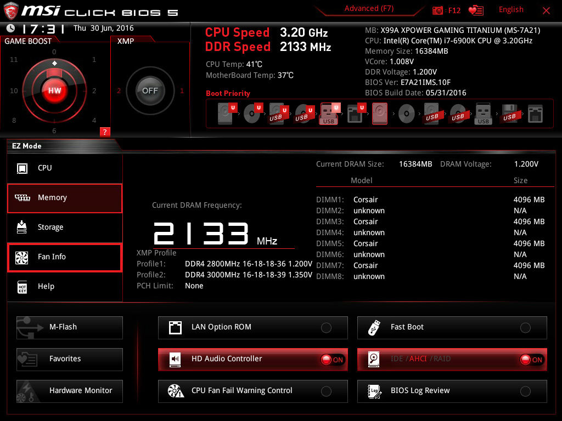562x421 pixels.
Task: Click the DIMM8 unknown row
Action: pos(430,277)
